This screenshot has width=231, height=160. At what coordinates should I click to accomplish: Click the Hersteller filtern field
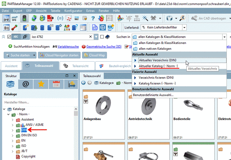tap(40, 102)
